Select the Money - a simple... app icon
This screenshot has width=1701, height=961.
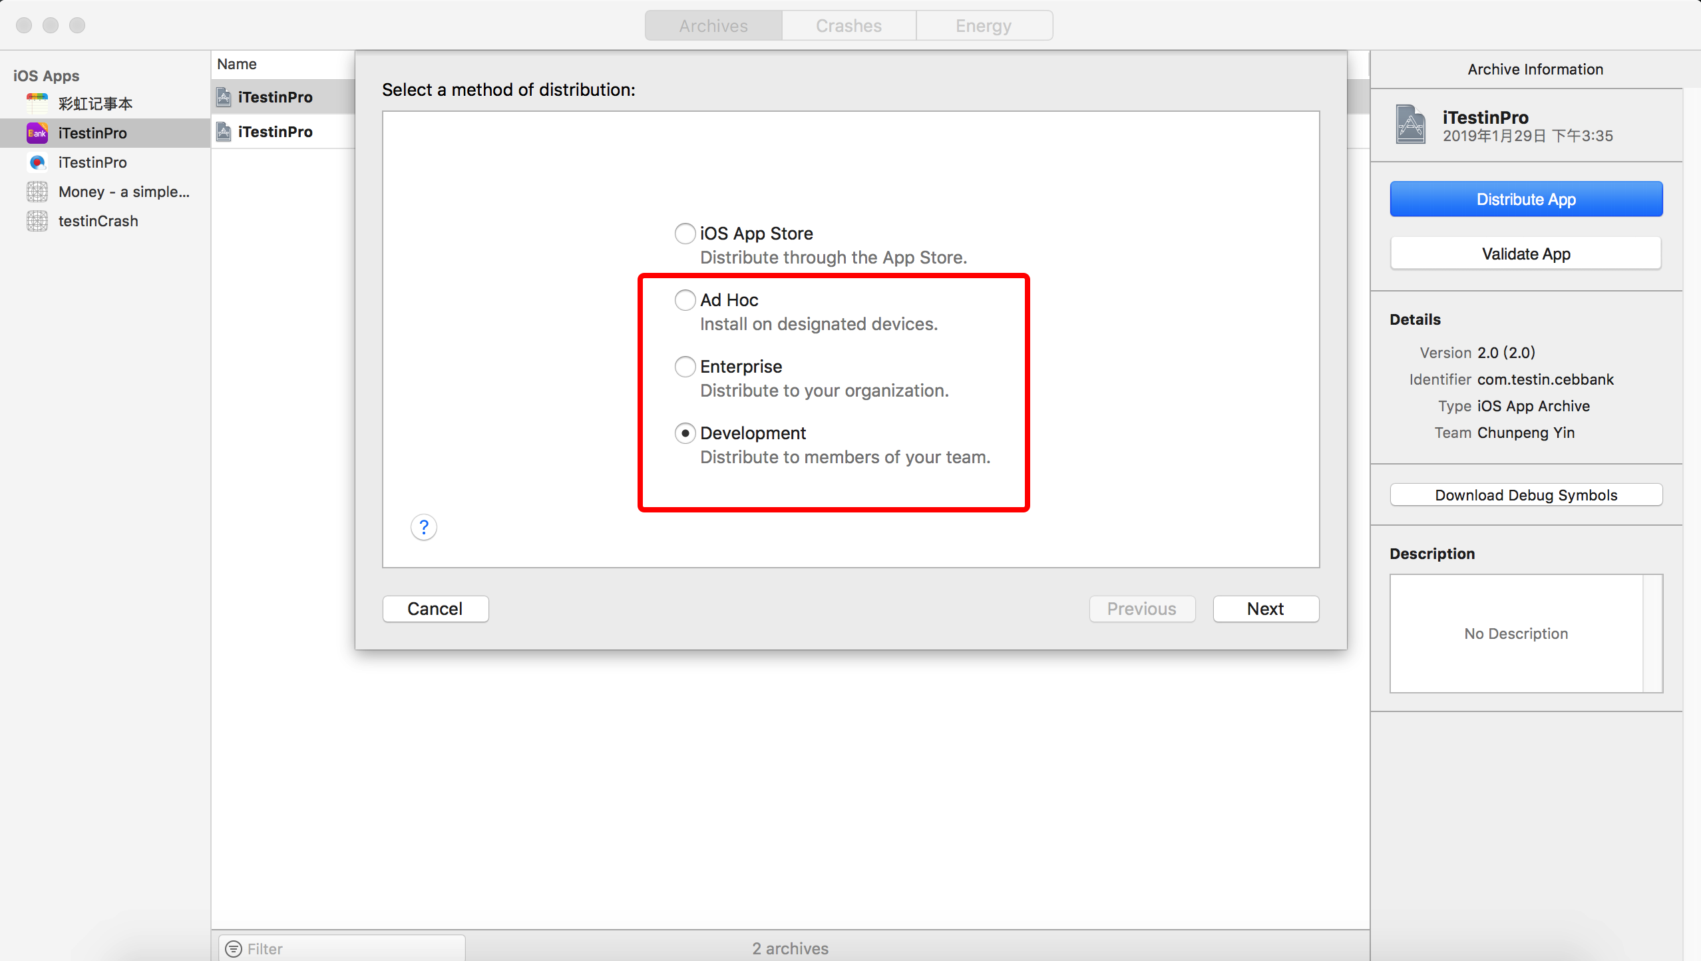[x=37, y=192]
